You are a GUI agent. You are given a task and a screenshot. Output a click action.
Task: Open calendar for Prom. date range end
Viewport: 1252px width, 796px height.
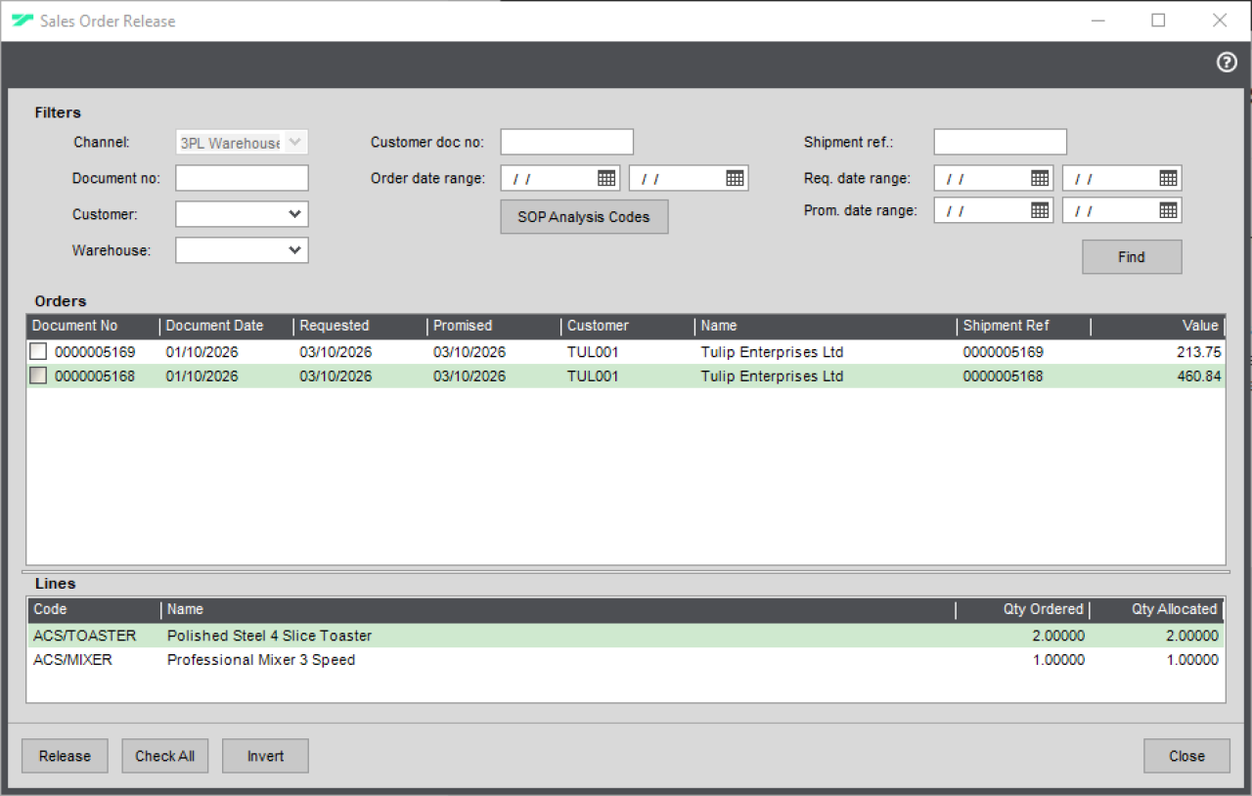point(1169,210)
